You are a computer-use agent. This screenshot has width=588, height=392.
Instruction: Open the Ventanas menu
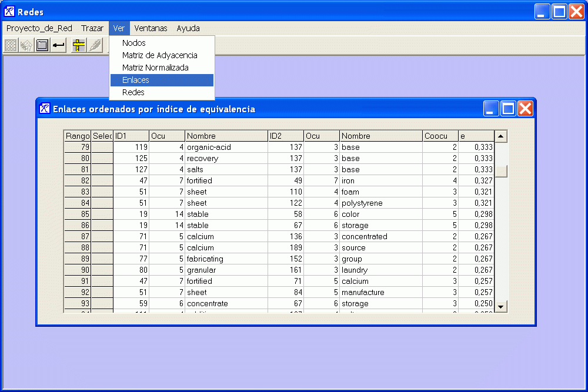pyautogui.click(x=151, y=28)
